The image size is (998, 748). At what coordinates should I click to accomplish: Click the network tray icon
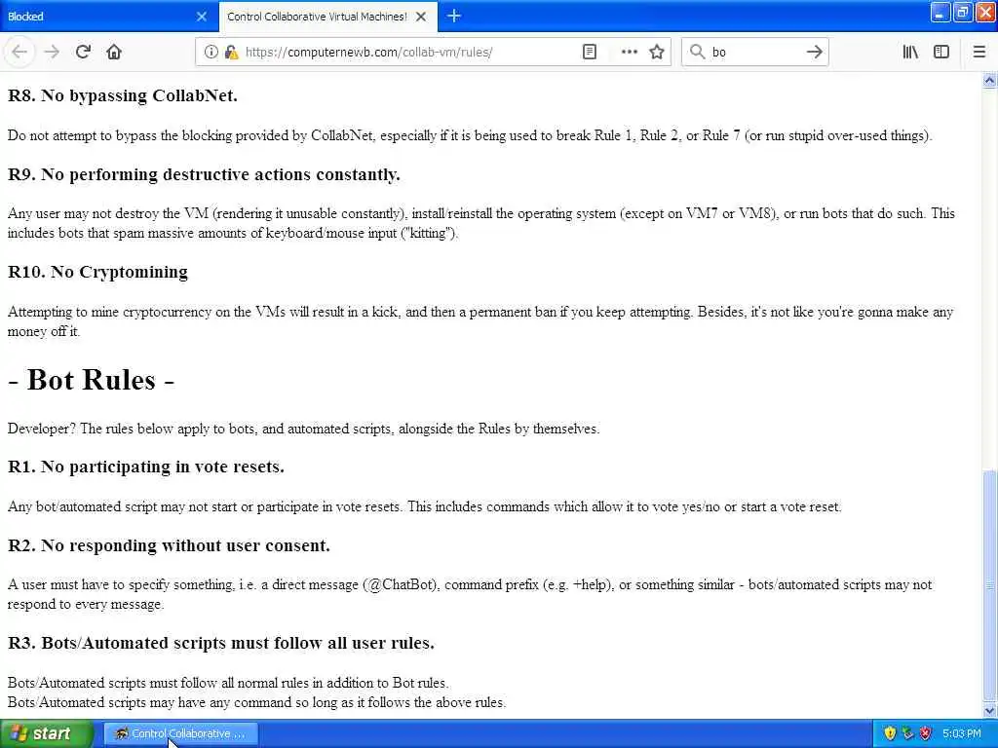pyautogui.click(x=907, y=733)
